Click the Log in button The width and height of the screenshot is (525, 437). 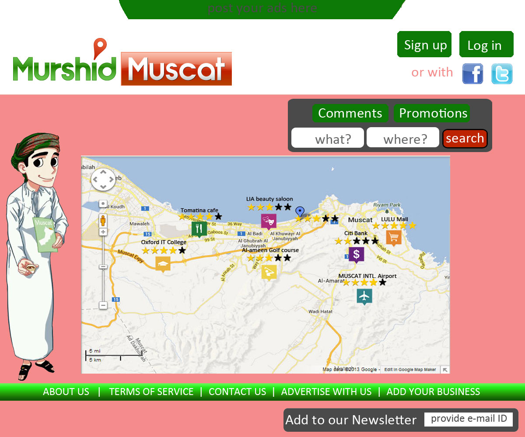[x=486, y=44]
